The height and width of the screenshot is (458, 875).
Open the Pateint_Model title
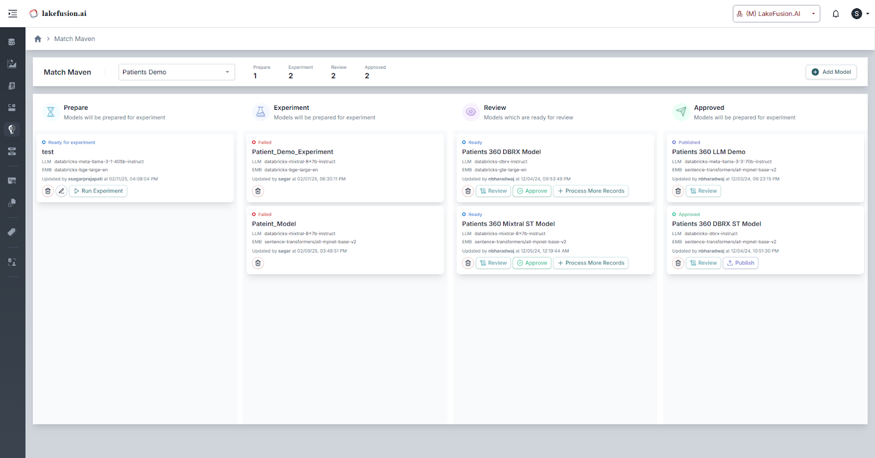274,224
